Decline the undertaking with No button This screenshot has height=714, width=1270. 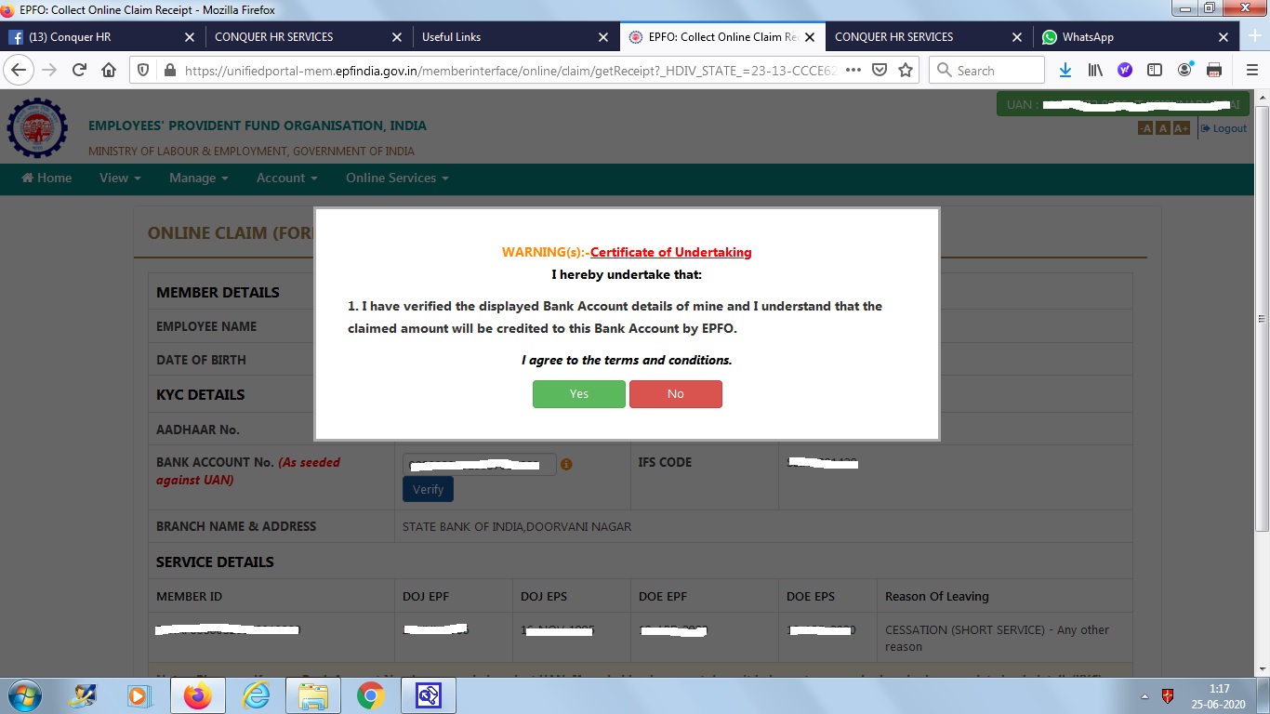coord(676,394)
